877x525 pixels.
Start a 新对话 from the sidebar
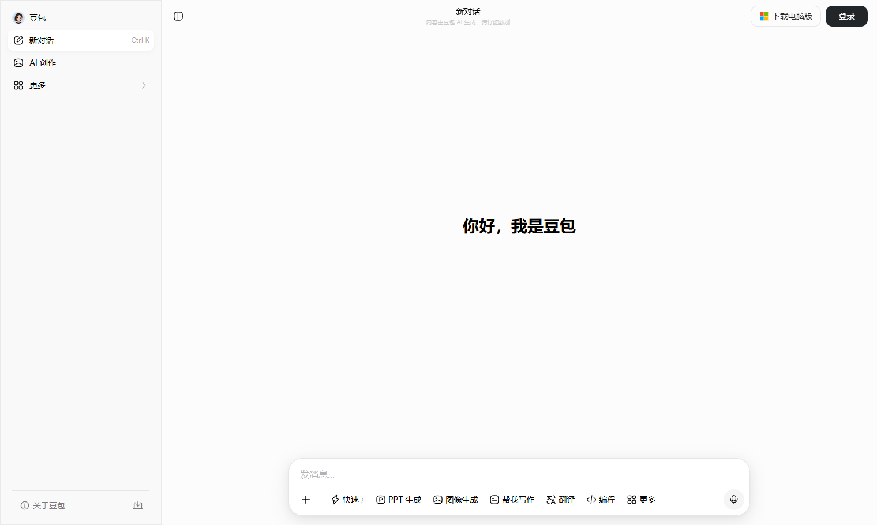click(81, 40)
